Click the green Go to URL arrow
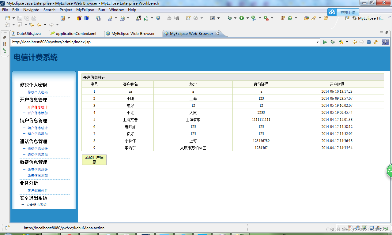392x235 pixels. tap(325, 42)
